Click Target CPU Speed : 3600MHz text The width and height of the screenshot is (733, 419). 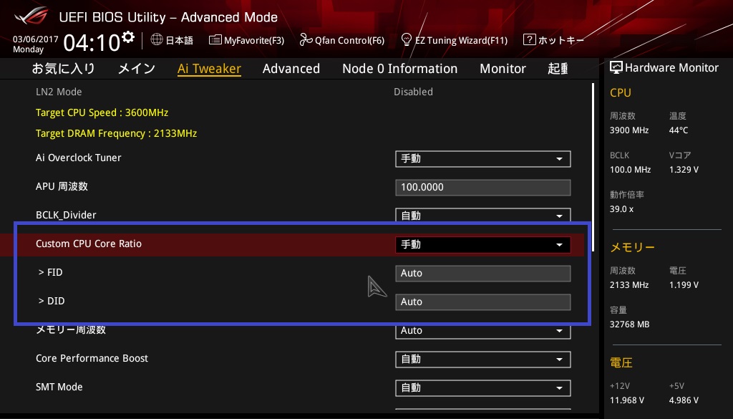pyautogui.click(x=102, y=112)
